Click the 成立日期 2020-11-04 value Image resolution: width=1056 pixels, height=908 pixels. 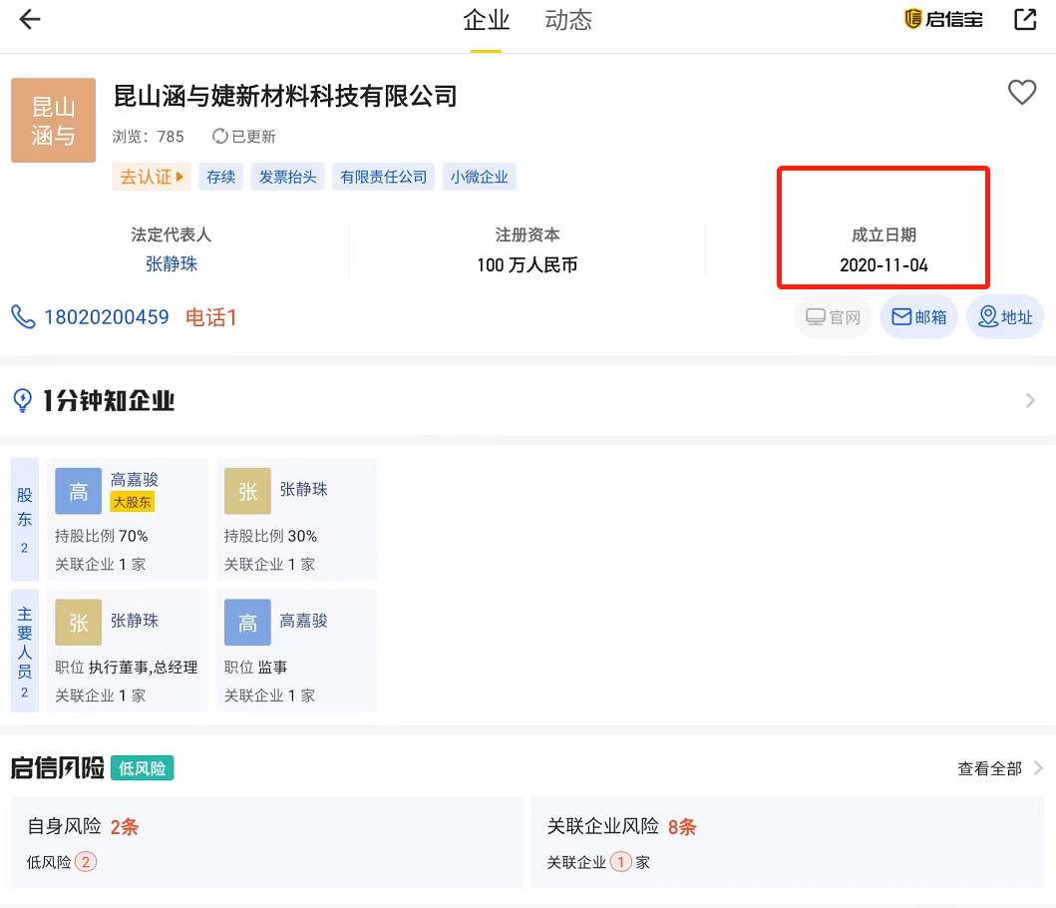[883, 265]
